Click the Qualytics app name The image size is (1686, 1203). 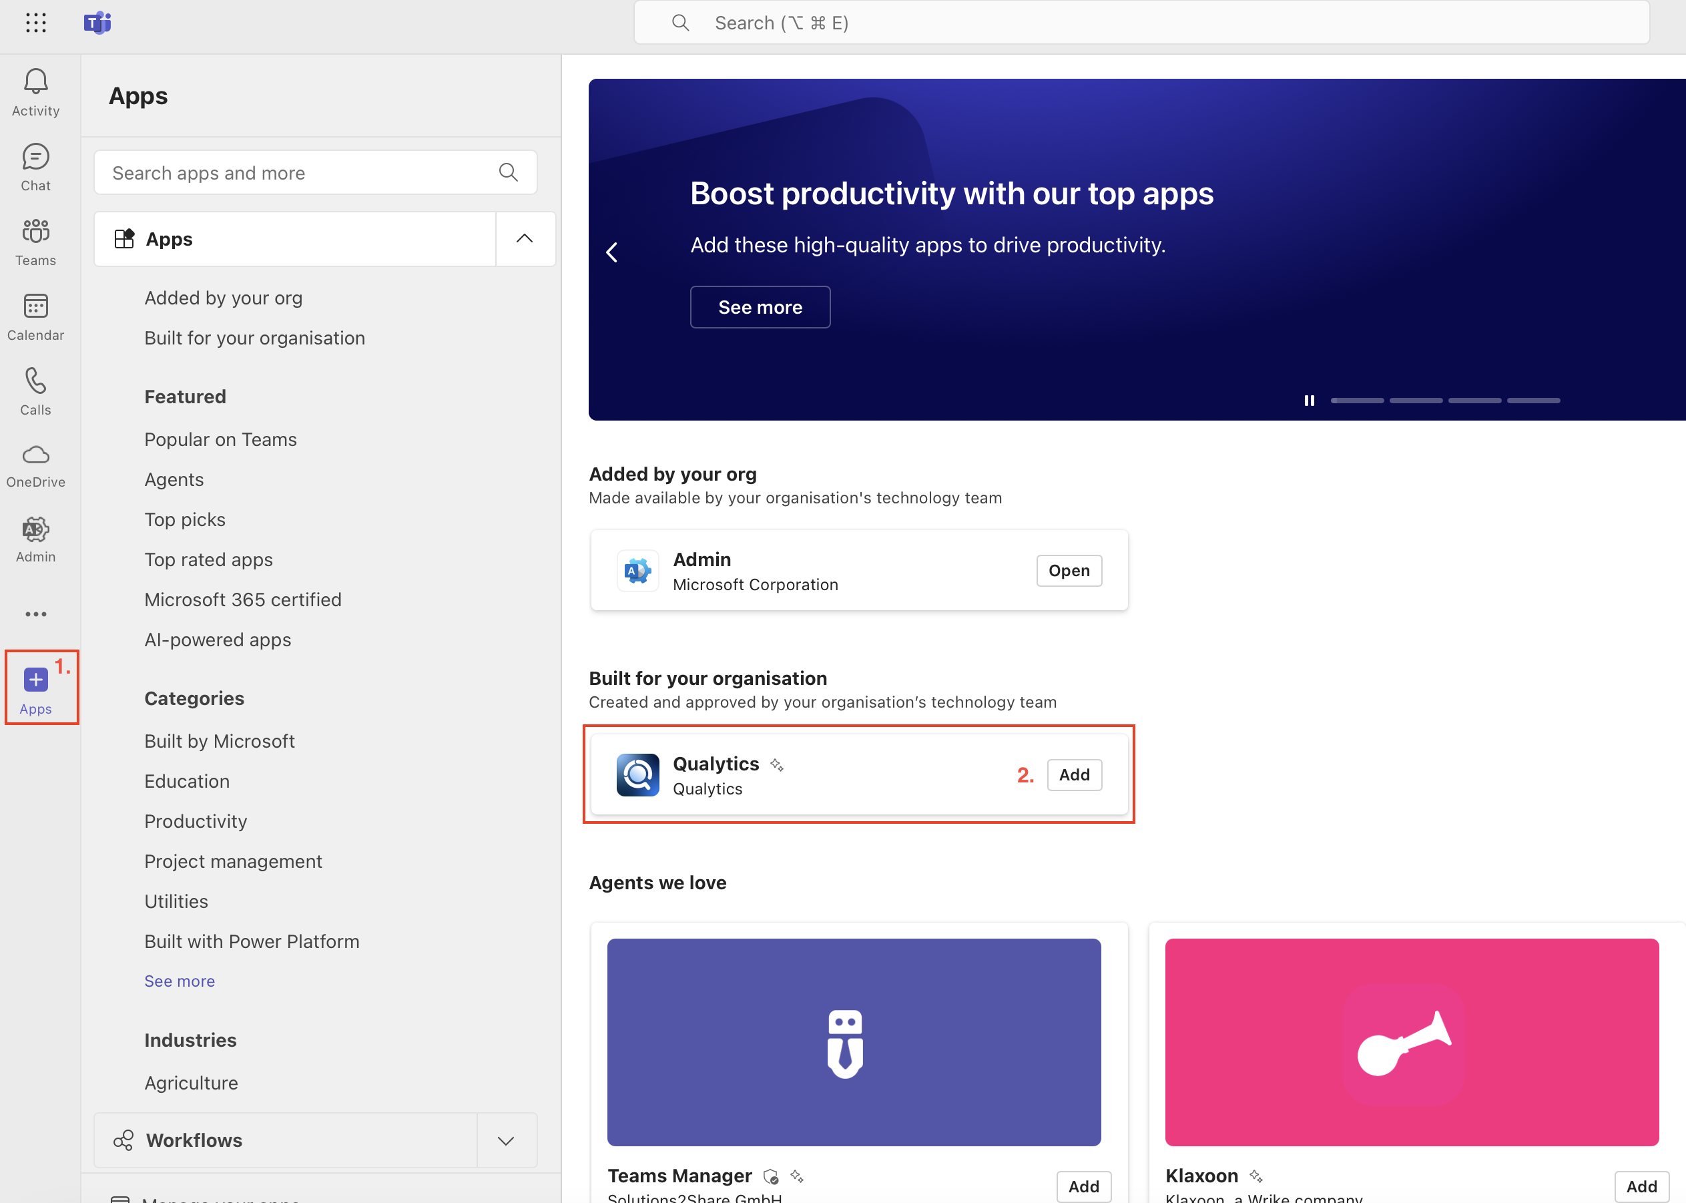tap(716, 764)
